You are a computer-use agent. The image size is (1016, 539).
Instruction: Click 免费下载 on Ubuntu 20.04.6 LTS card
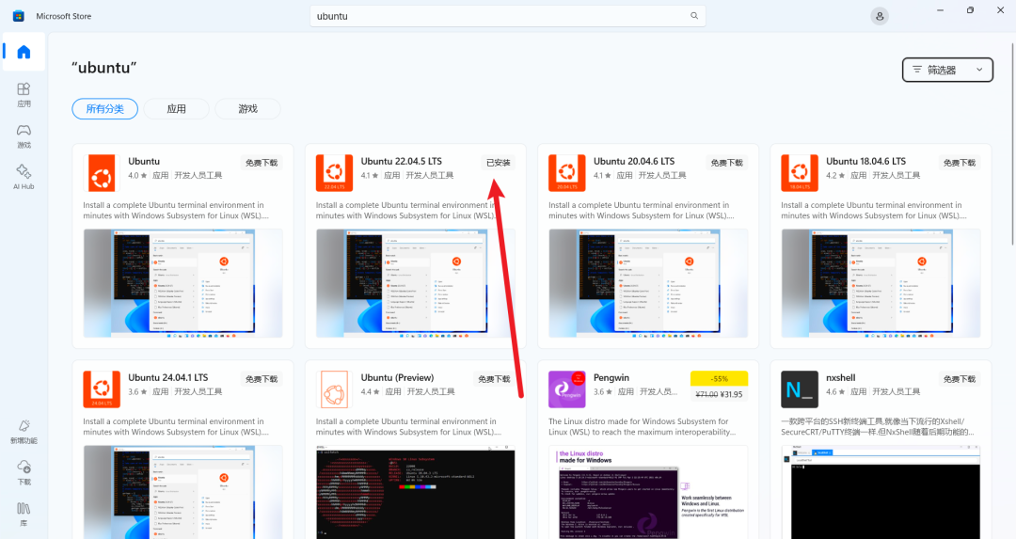click(x=727, y=163)
